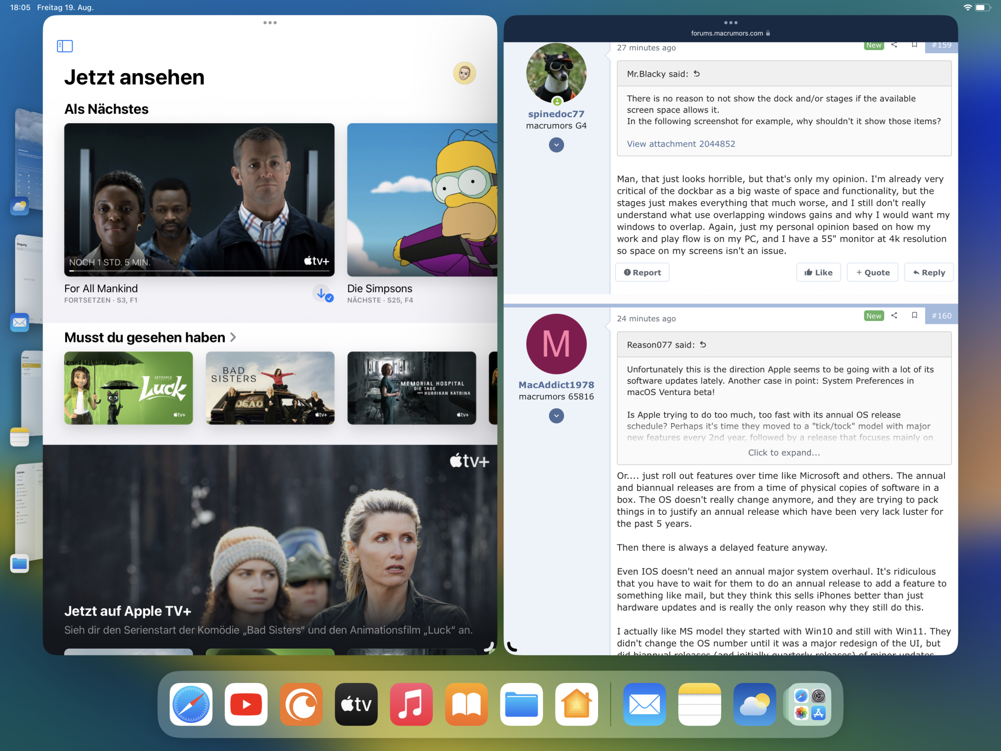
Task: Expand the 'Musst du gesehen haben' section
Action: (x=150, y=337)
